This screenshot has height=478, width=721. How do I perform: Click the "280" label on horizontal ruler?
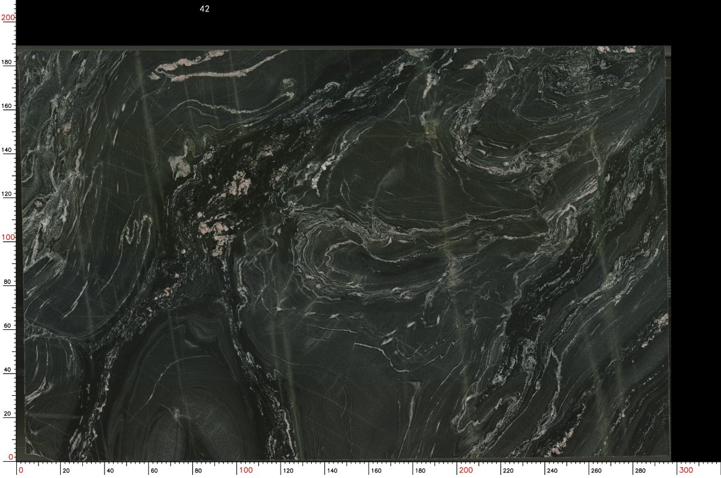coord(641,471)
